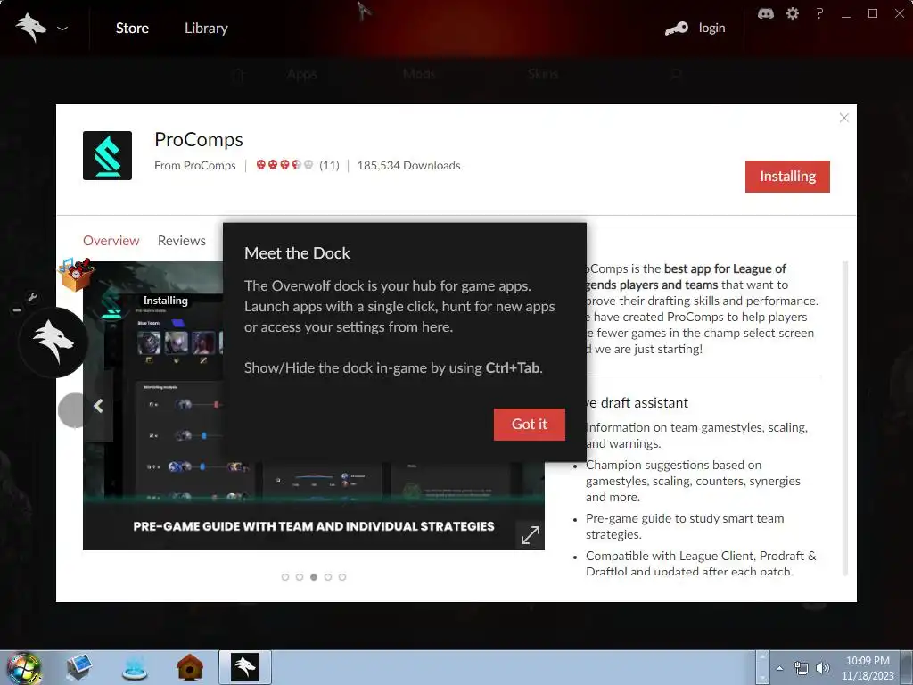Image resolution: width=913 pixels, height=685 pixels.
Task: Open the Store tab
Action: pos(132,28)
